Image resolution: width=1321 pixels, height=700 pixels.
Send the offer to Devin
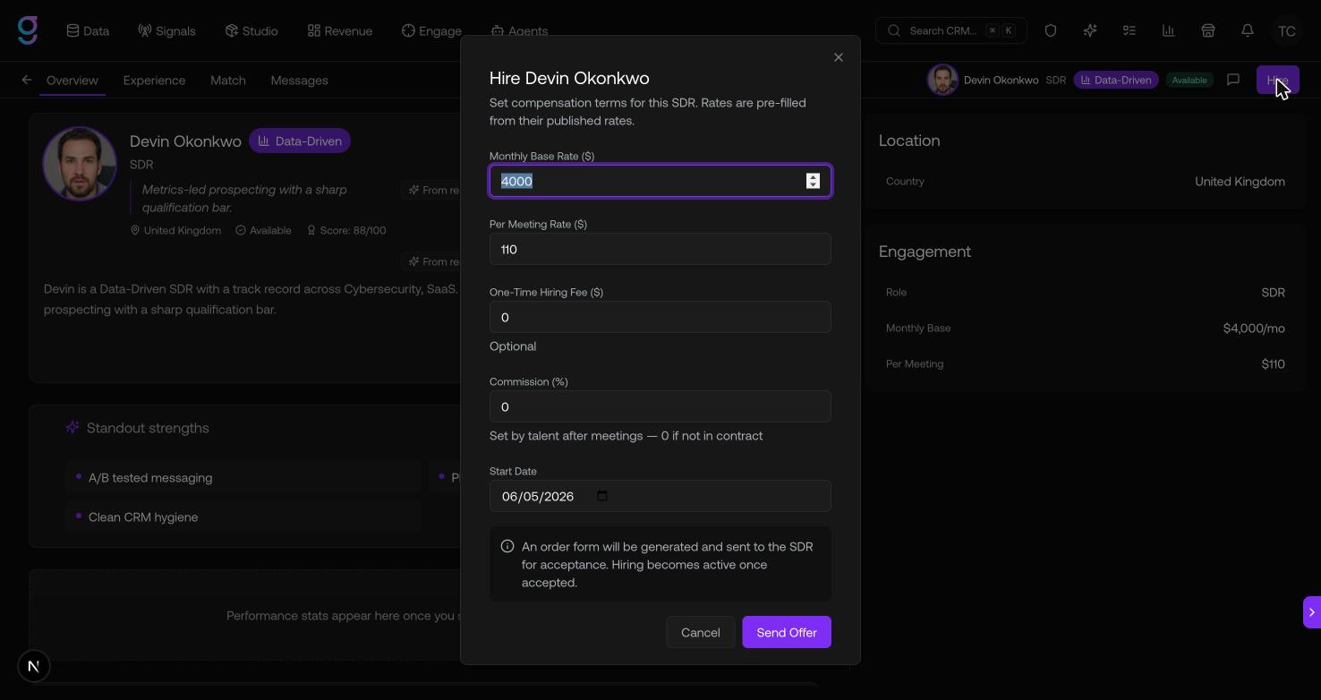tap(787, 632)
